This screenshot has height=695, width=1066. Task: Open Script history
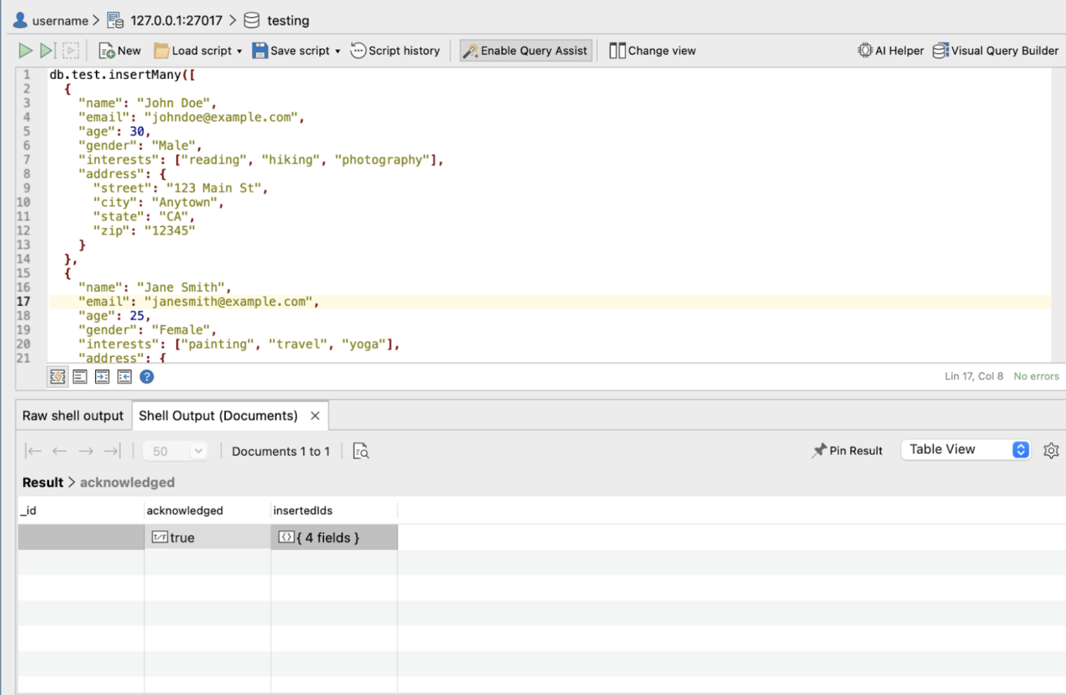click(395, 50)
